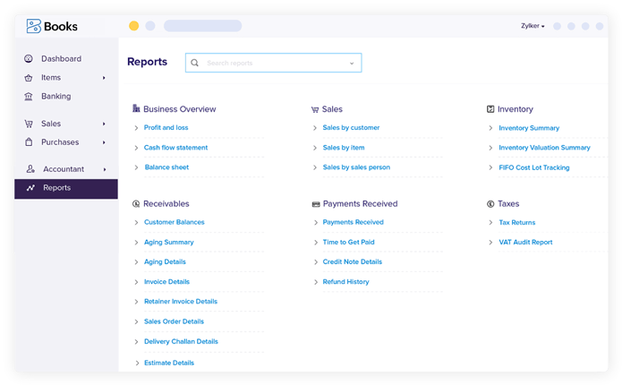Open Accountant menu in sidebar
622x385 pixels.
click(64, 169)
